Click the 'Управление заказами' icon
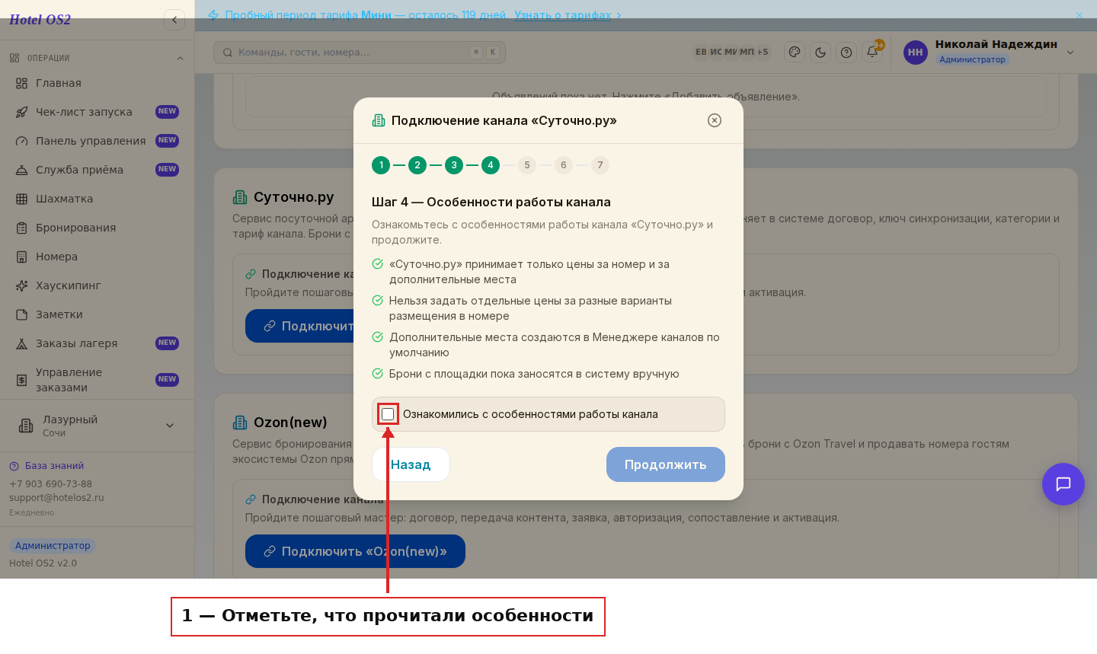Viewport: 1097px width, 654px height. click(x=22, y=380)
